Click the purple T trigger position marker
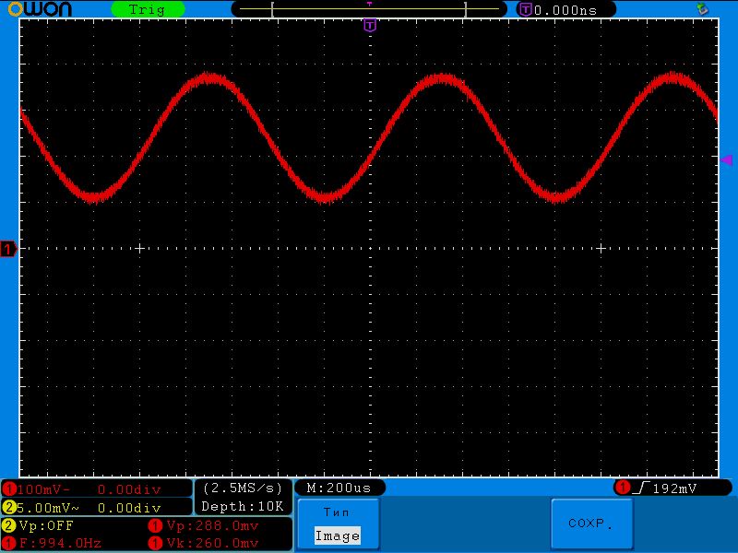The width and height of the screenshot is (738, 553). tap(370, 26)
